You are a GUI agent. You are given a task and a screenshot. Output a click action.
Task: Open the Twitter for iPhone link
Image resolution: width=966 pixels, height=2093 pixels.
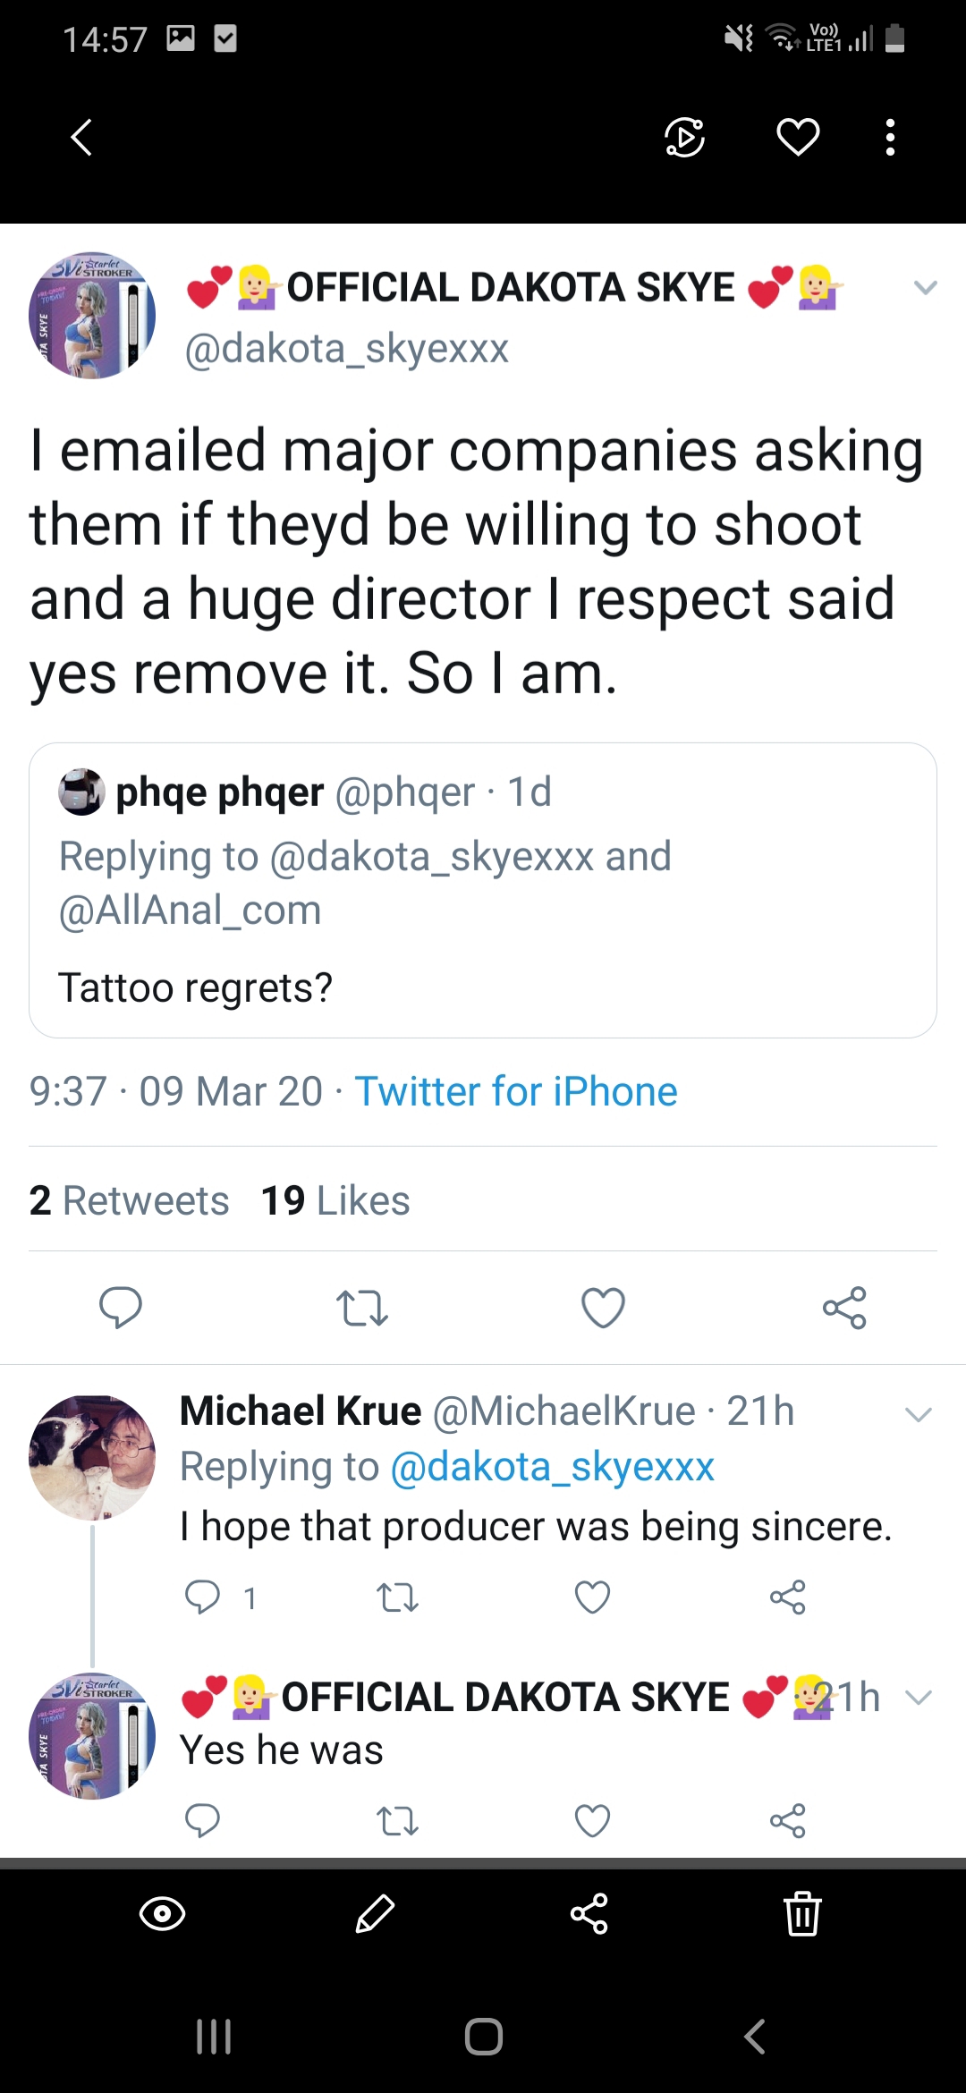[516, 1092]
